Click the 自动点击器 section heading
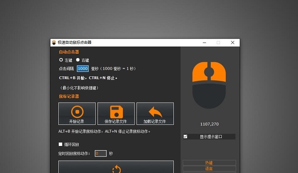 69,52
